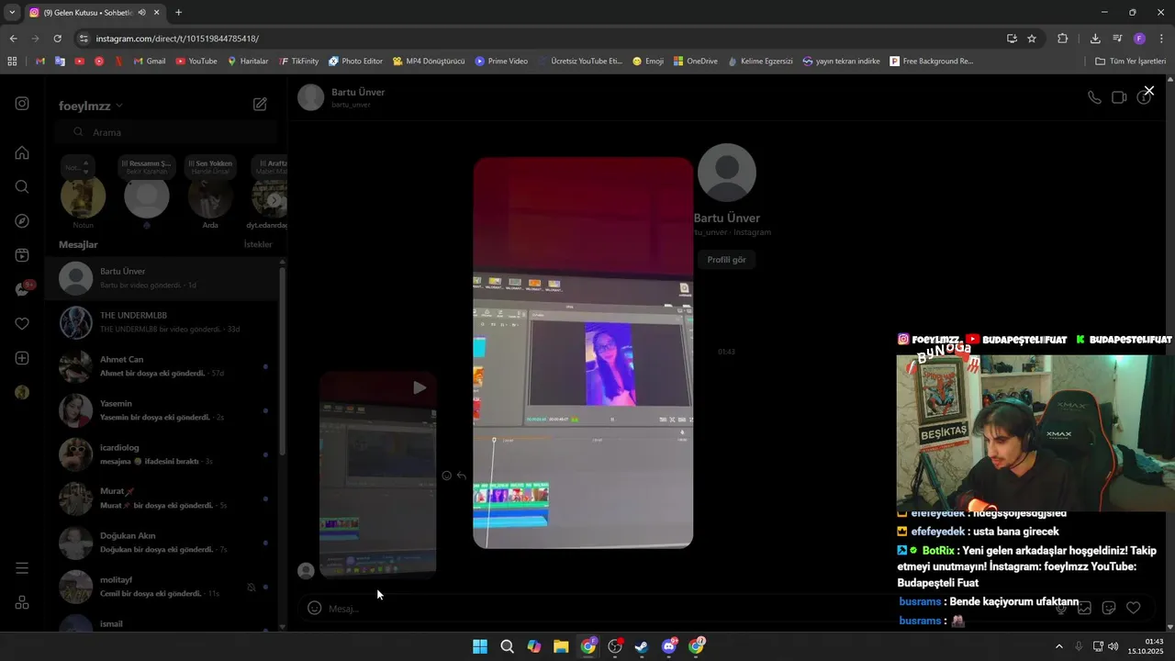The height and width of the screenshot is (661, 1175).
Task: View Arda's note avatar
Action: [x=210, y=197]
